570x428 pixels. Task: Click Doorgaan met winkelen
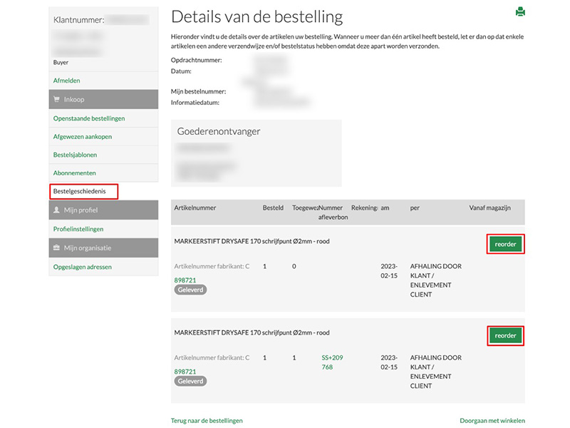click(492, 421)
